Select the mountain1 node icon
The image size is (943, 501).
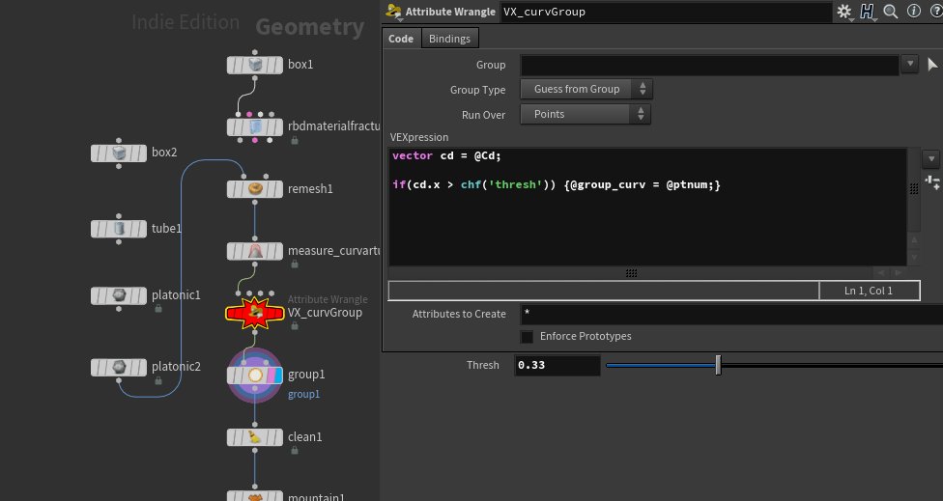click(255, 497)
